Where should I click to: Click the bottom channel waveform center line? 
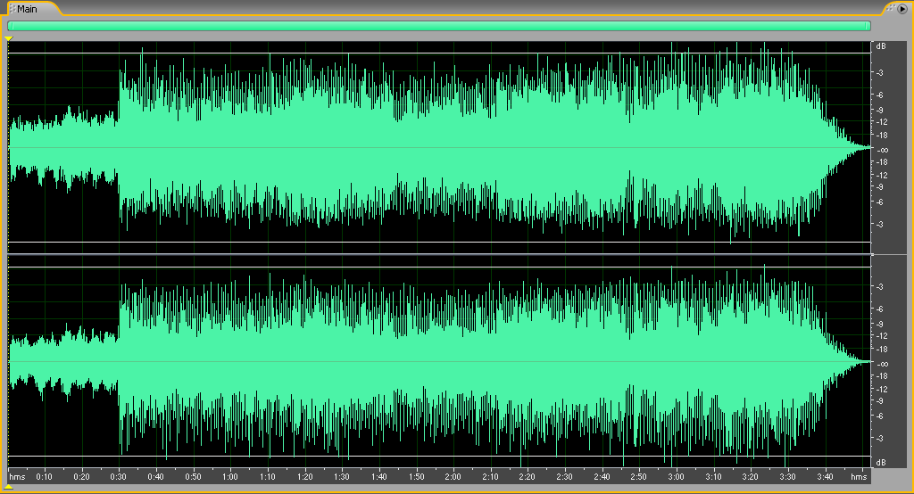click(438, 362)
